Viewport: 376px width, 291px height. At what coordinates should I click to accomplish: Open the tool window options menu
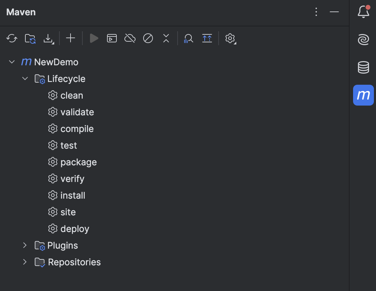pyautogui.click(x=316, y=12)
